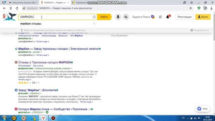This screenshot has width=215, height=121.
Task: Expand 'Читать ещё' in VKontakte snippet
Action: pyautogui.click(x=86, y=102)
